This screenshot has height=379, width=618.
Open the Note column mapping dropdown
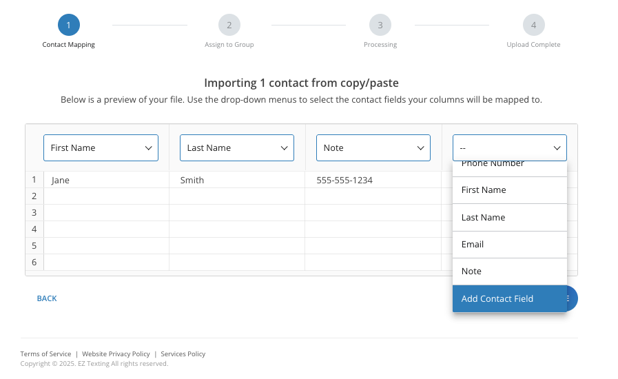pyautogui.click(x=373, y=148)
